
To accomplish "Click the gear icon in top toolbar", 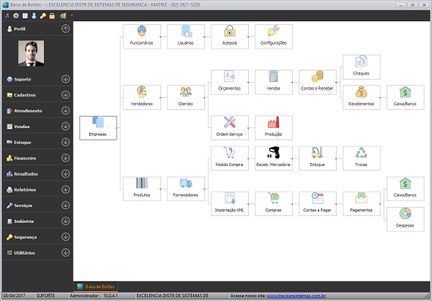I will coord(16,16).
